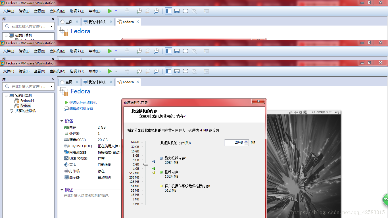The image size is (388, 218).
Task: Click the full screen icon in the middle window's toolbar
Action: [x=185, y=51]
